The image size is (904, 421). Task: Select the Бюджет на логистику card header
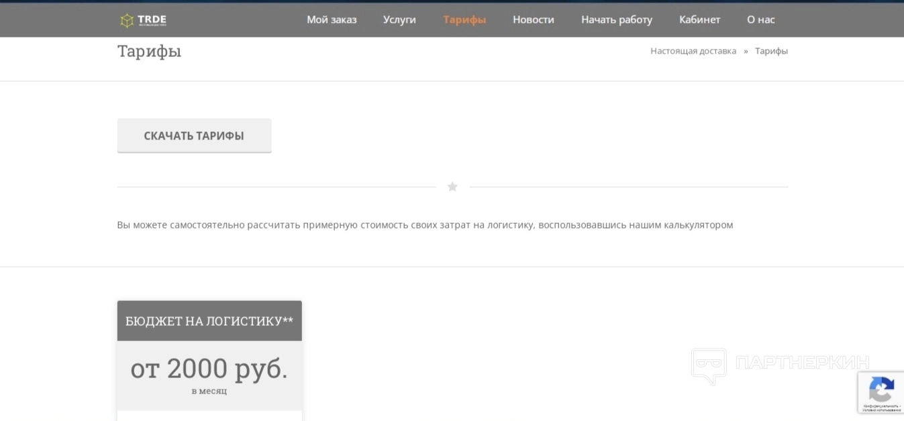pos(209,320)
